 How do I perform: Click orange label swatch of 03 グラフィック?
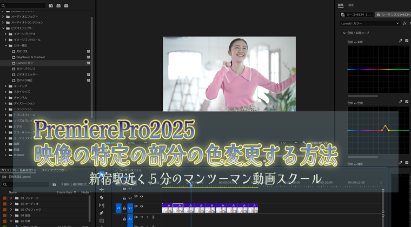(5, 210)
